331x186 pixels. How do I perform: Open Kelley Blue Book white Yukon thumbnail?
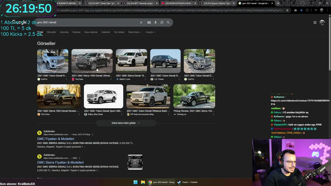[103, 96]
